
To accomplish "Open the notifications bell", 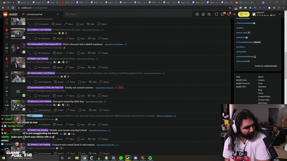I will 229,14.
